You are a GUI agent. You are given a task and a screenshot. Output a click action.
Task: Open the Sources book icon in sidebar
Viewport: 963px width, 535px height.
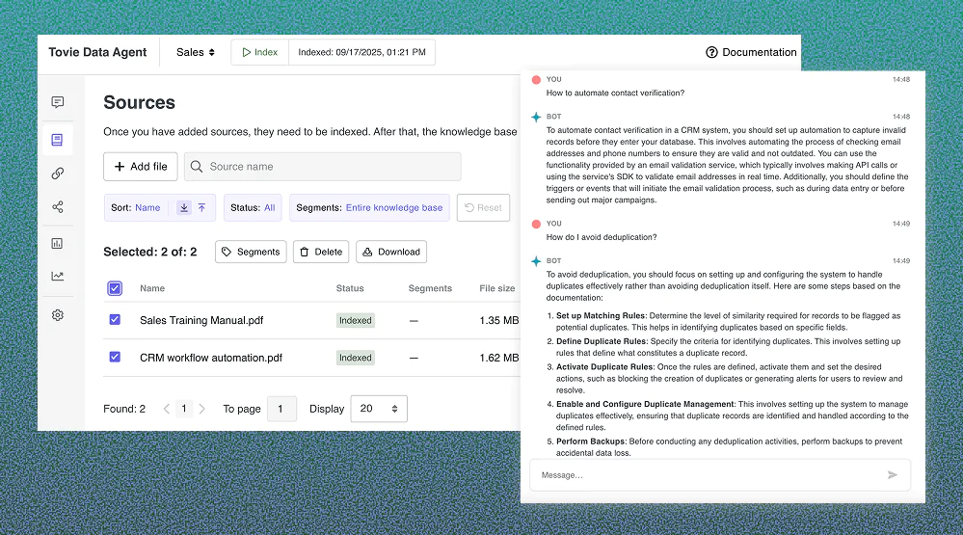coord(58,140)
